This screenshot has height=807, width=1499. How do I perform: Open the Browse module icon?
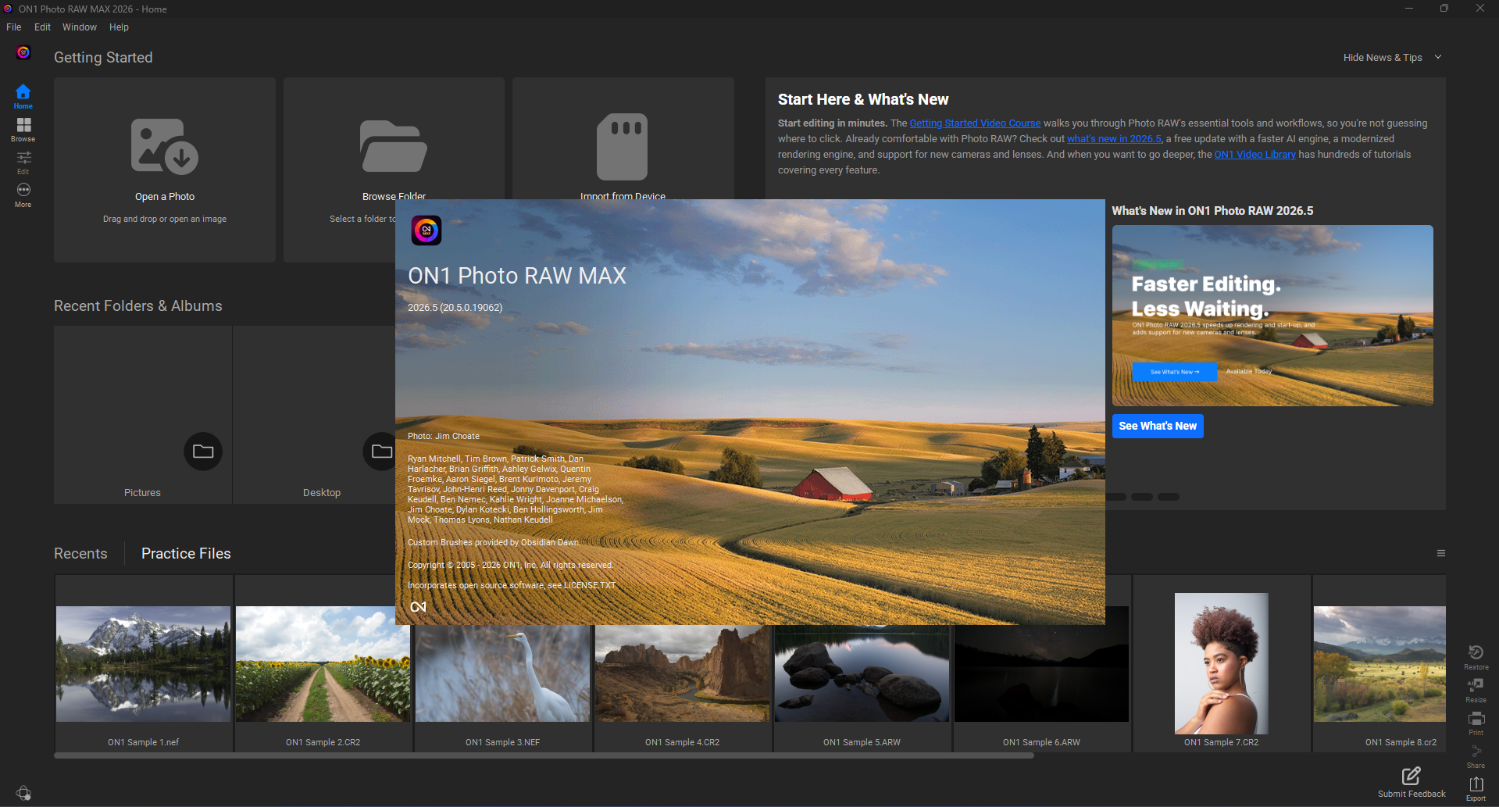[23, 130]
